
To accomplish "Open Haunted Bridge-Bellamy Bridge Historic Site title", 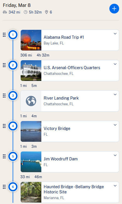I will (x=74, y=189).
